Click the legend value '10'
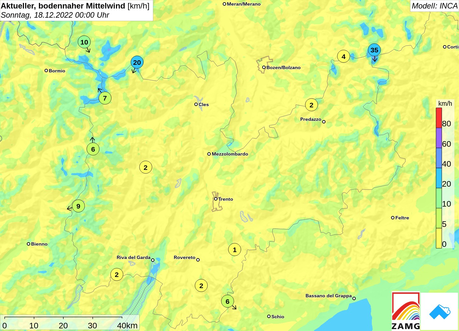 (x=447, y=204)
